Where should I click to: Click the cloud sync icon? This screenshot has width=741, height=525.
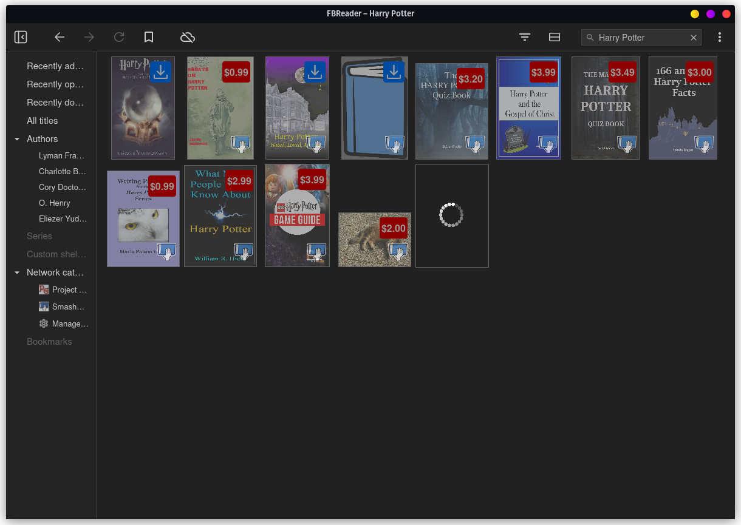tap(188, 37)
